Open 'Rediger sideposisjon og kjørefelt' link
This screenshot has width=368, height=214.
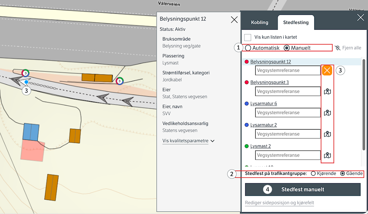point(279,203)
